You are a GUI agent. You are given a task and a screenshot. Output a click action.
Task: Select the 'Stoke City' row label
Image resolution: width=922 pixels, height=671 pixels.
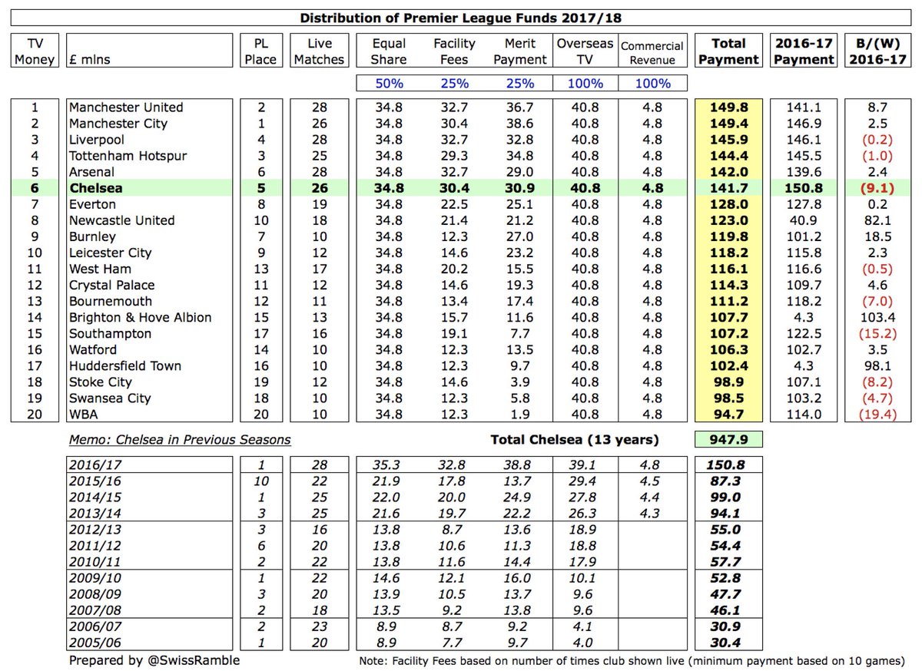[x=100, y=382]
